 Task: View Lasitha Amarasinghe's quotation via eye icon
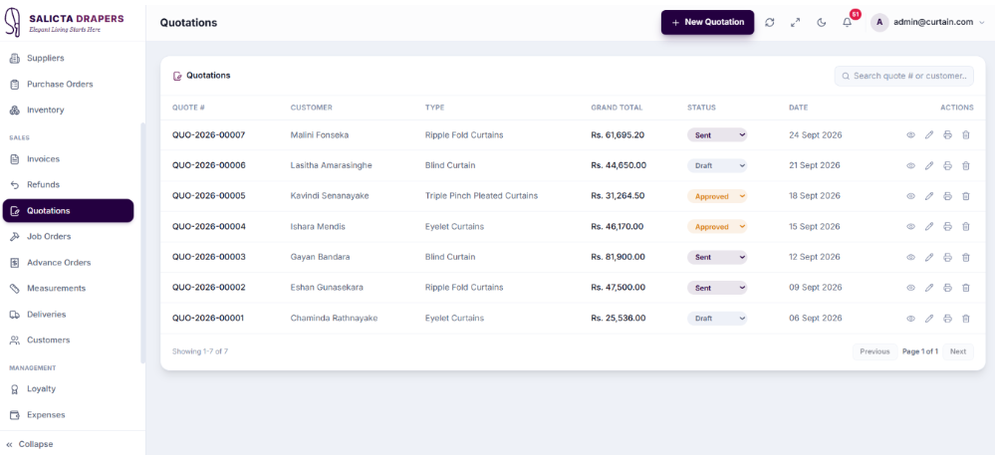pos(910,165)
